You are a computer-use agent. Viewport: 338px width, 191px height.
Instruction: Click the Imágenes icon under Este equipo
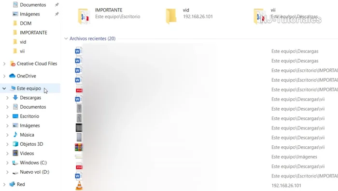point(15,125)
